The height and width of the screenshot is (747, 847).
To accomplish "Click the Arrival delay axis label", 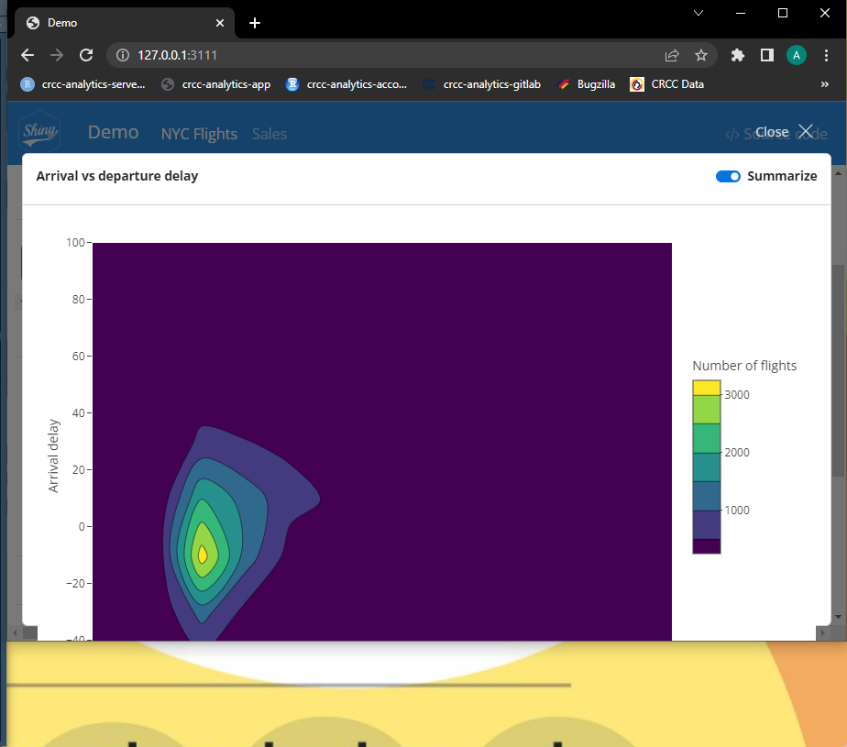I will click(53, 456).
